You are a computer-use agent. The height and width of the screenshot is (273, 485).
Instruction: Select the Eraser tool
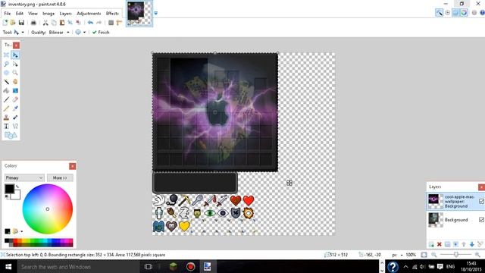(x=15, y=99)
